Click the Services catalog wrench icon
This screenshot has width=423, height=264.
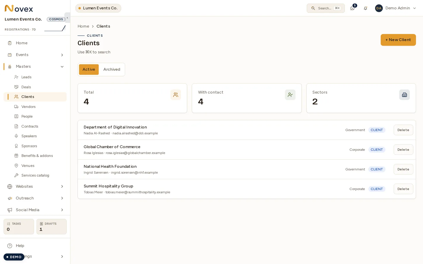[x=16, y=175]
